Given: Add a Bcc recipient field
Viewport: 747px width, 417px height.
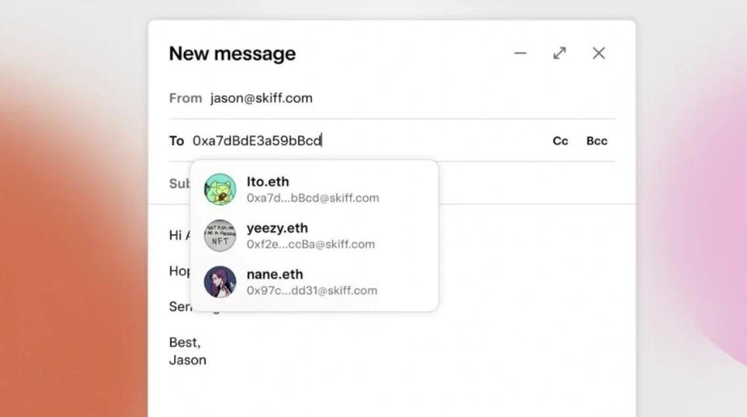Looking at the screenshot, I should point(597,141).
